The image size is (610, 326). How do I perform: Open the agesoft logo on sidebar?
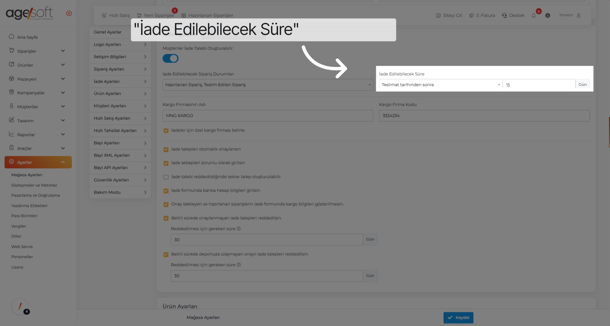pos(29,13)
